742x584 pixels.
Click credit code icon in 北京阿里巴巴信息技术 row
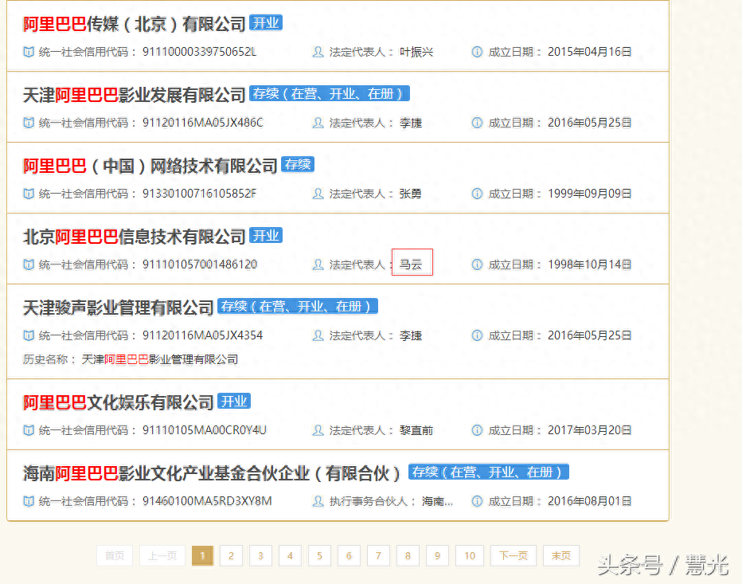(29, 265)
